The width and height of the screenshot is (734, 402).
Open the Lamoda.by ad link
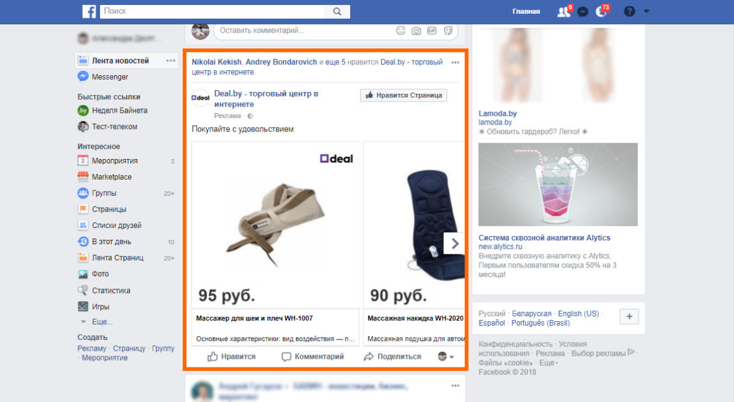(x=497, y=113)
